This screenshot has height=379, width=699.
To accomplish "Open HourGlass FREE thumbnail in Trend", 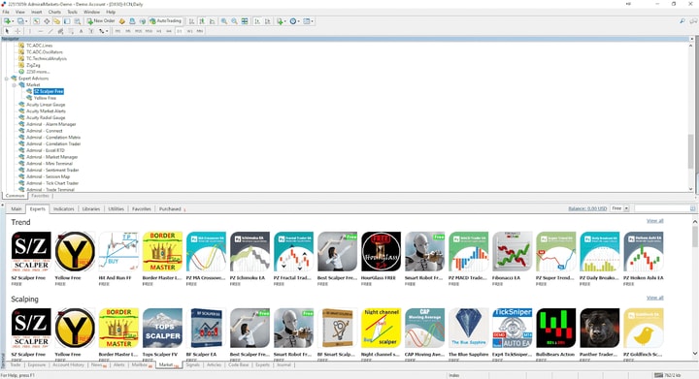I will [382, 251].
